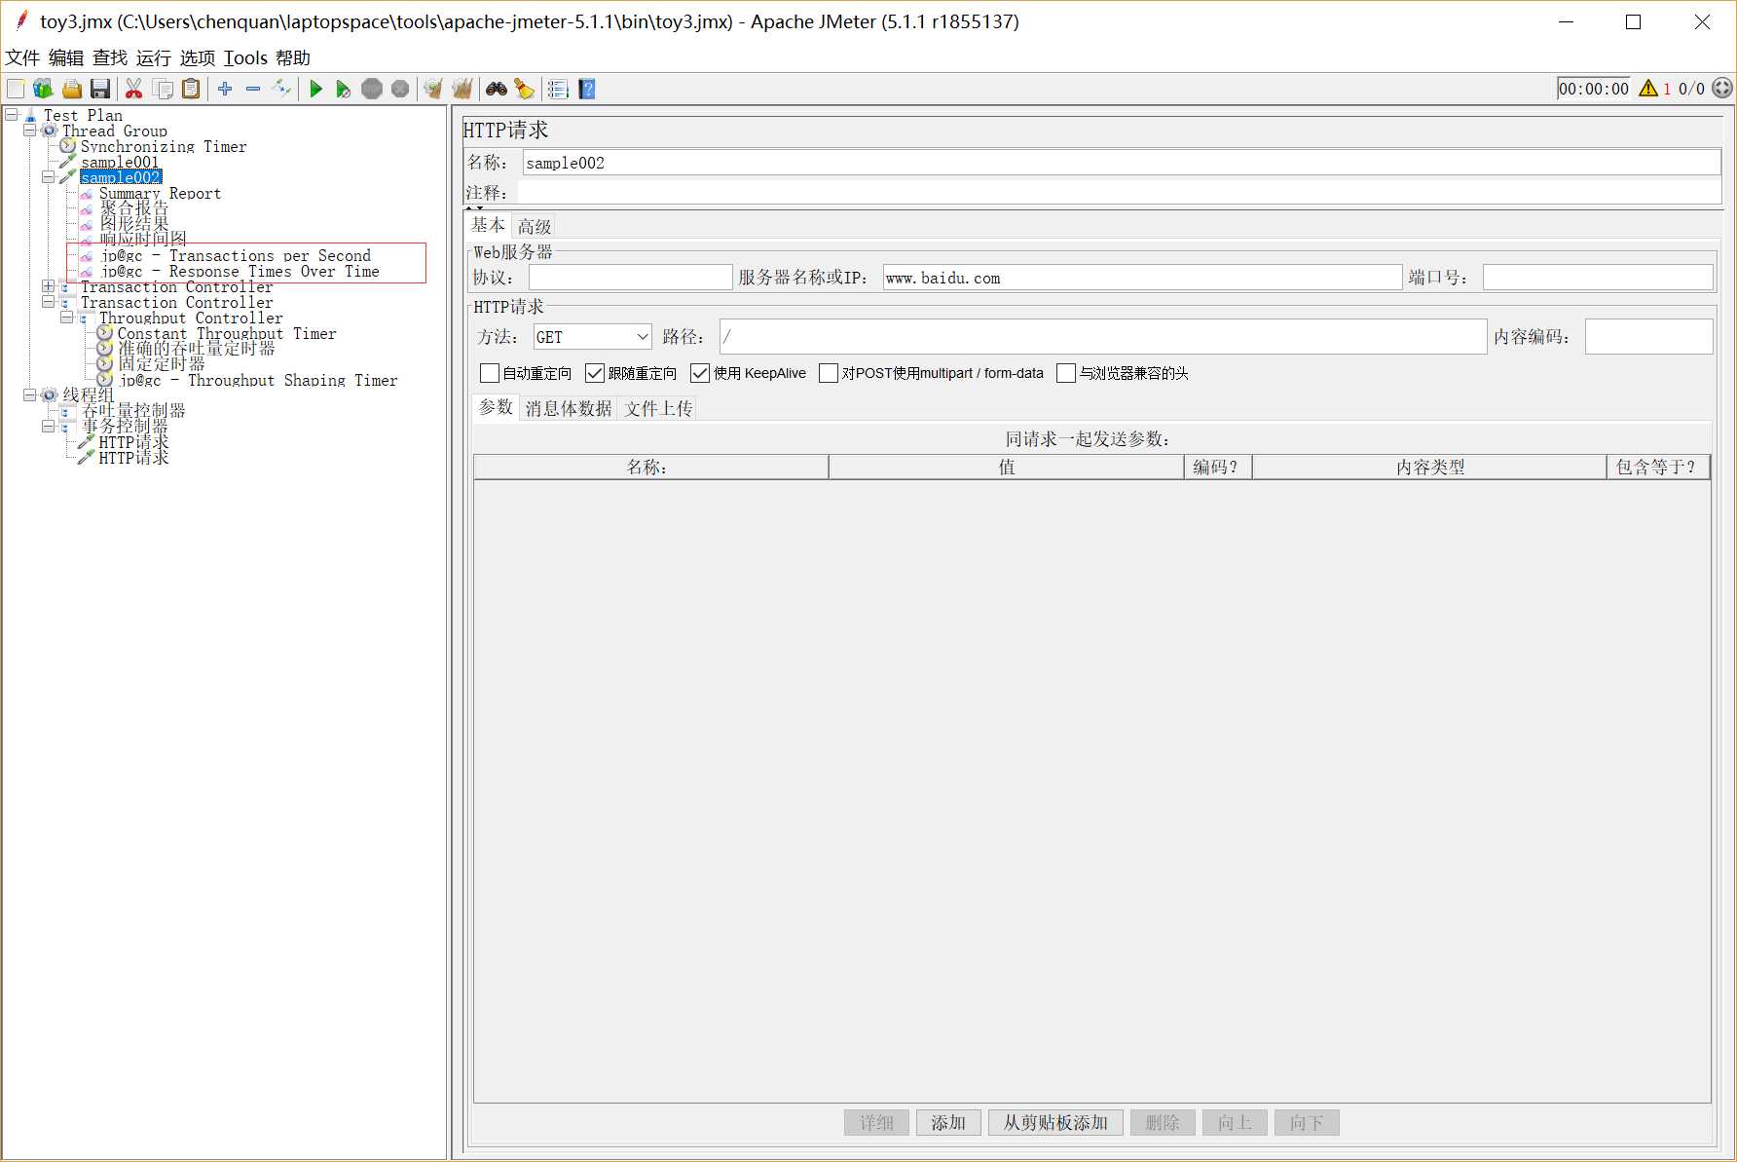The image size is (1737, 1162).
Task: Toggle 自动重定向 checkbox
Action: point(490,373)
